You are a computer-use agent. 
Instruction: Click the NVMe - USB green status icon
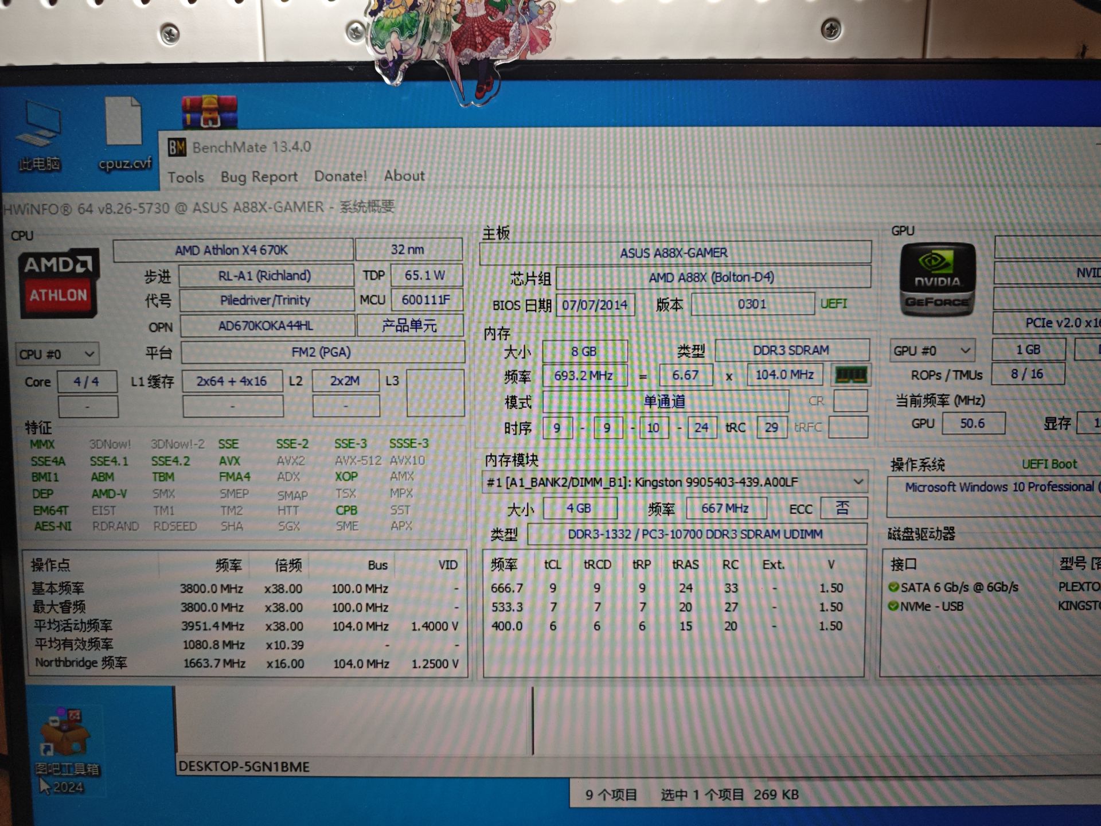pyautogui.click(x=893, y=606)
